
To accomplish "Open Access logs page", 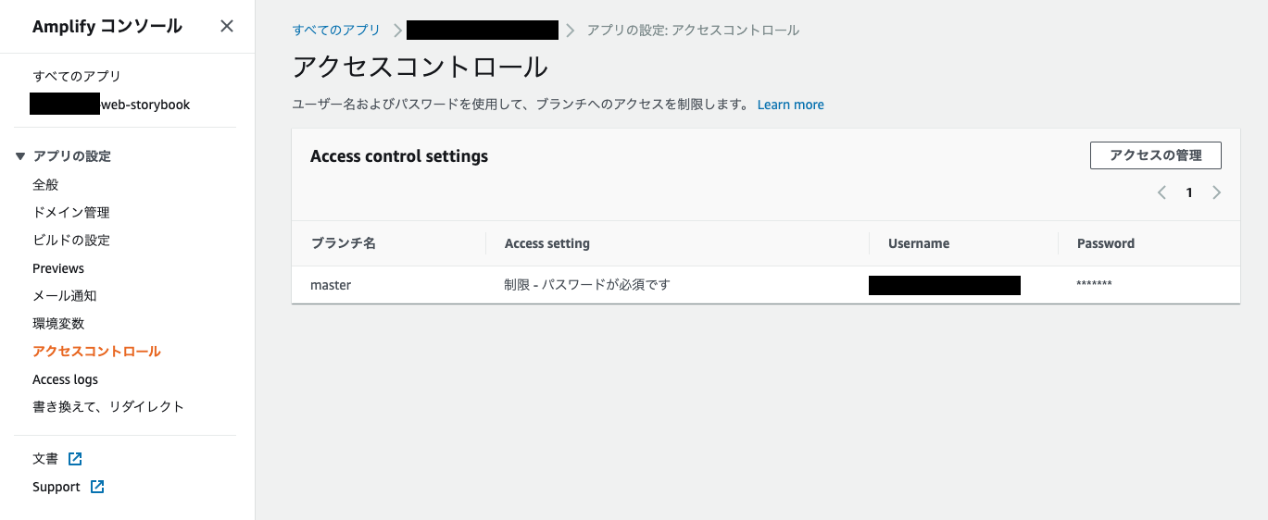I will [65, 379].
